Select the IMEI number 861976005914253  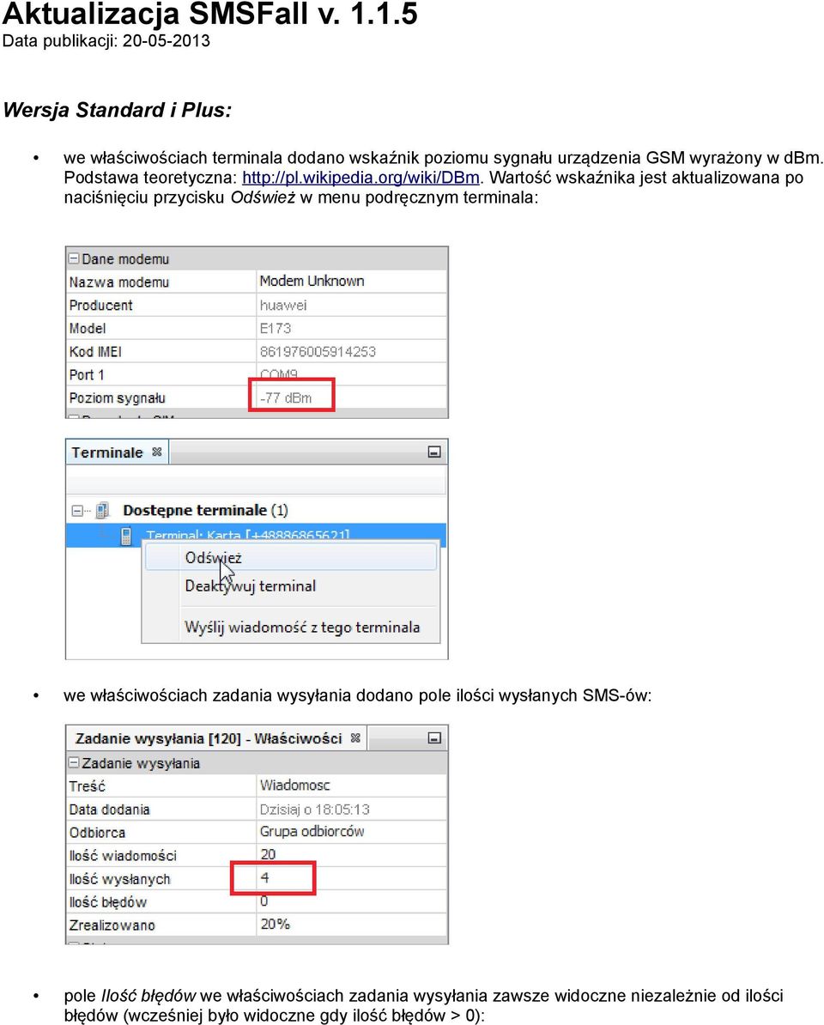pos(318,352)
